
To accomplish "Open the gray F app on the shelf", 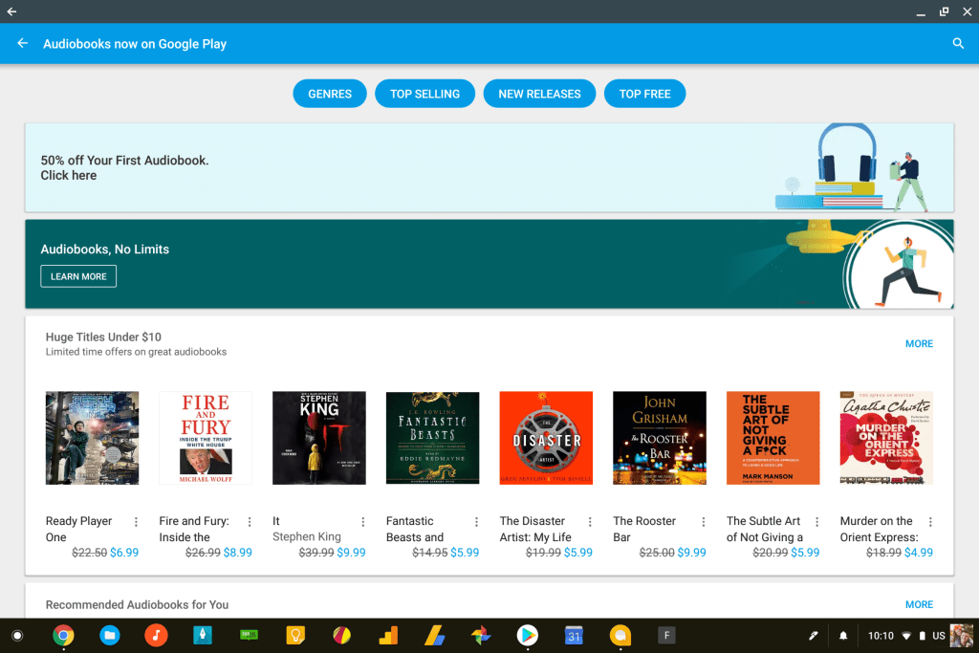I will pos(666,636).
